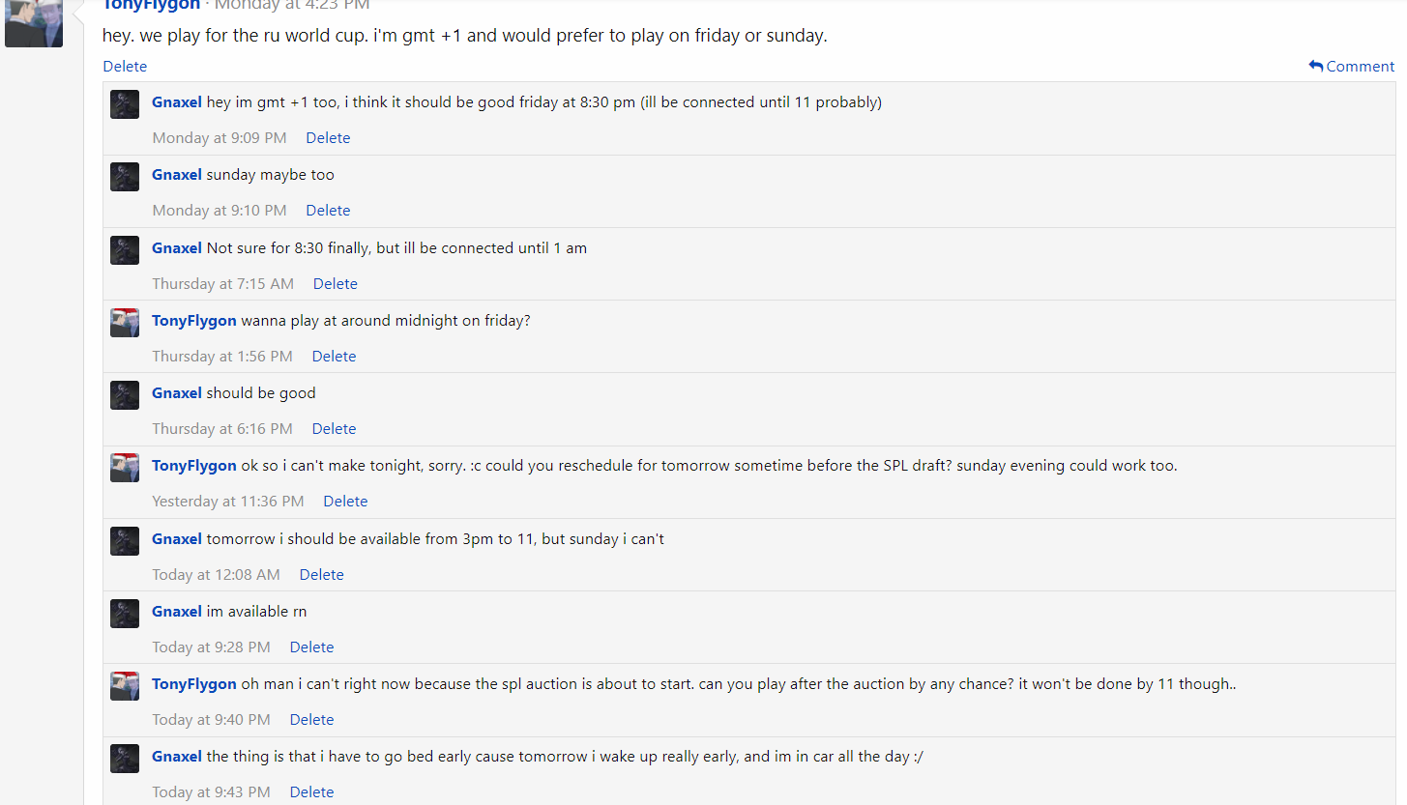Click Gnaxel's avatar beside "should be good"
1407x805 pixels.
pyautogui.click(x=125, y=395)
